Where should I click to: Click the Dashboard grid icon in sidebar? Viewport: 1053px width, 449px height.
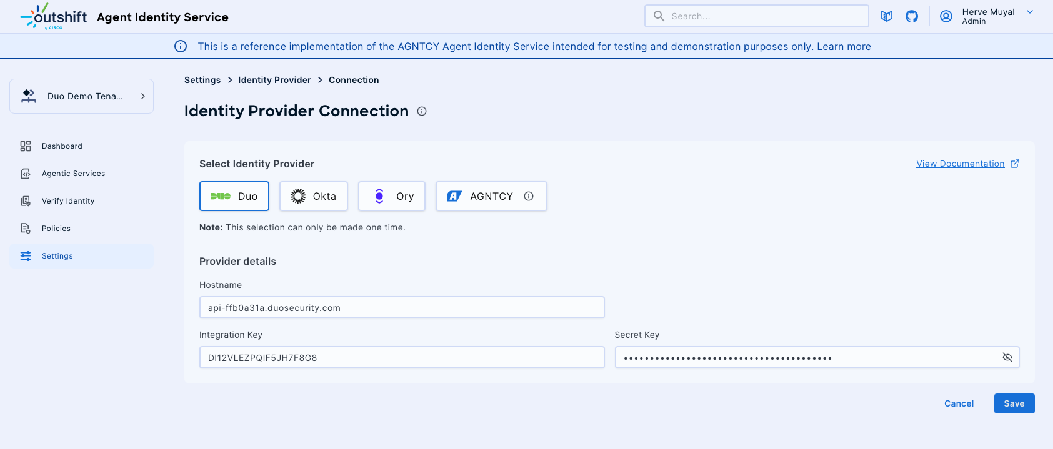26,146
